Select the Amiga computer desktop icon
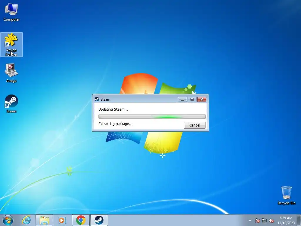 (x=11, y=73)
